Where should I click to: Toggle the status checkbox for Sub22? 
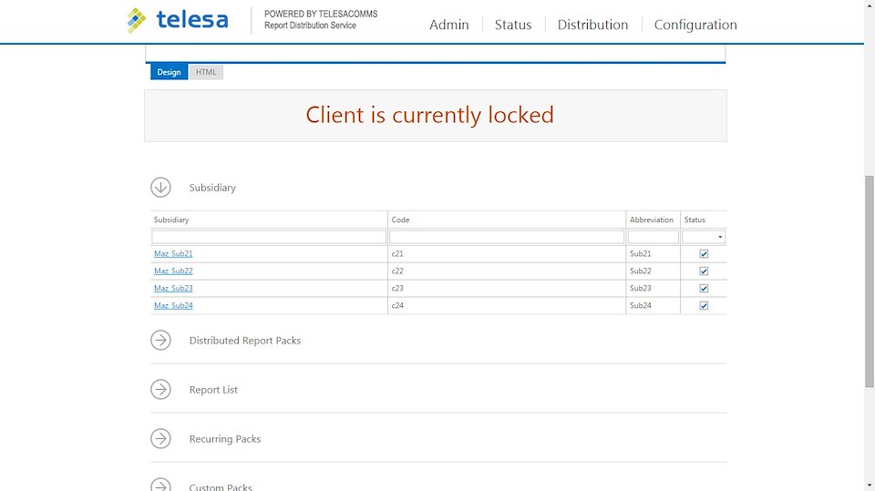[x=704, y=271]
